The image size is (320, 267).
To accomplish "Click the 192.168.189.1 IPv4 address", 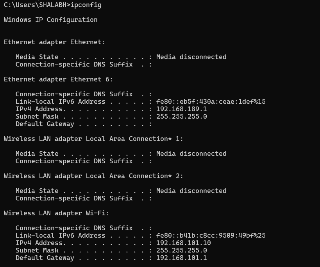I will pos(181,109).
